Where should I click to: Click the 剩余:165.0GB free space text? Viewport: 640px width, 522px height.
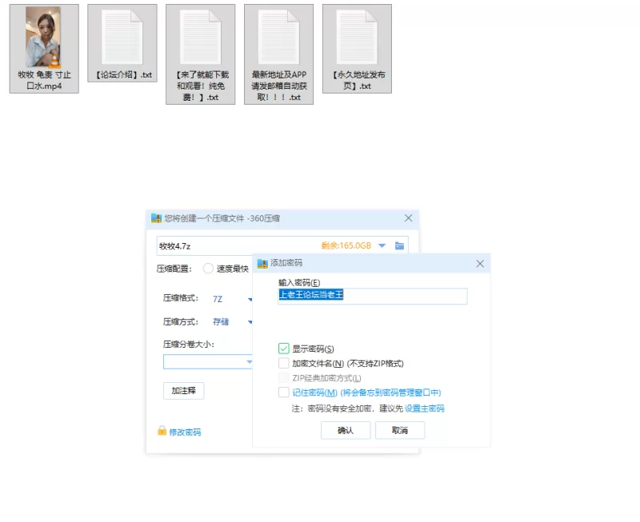click(x=346, y=245)
